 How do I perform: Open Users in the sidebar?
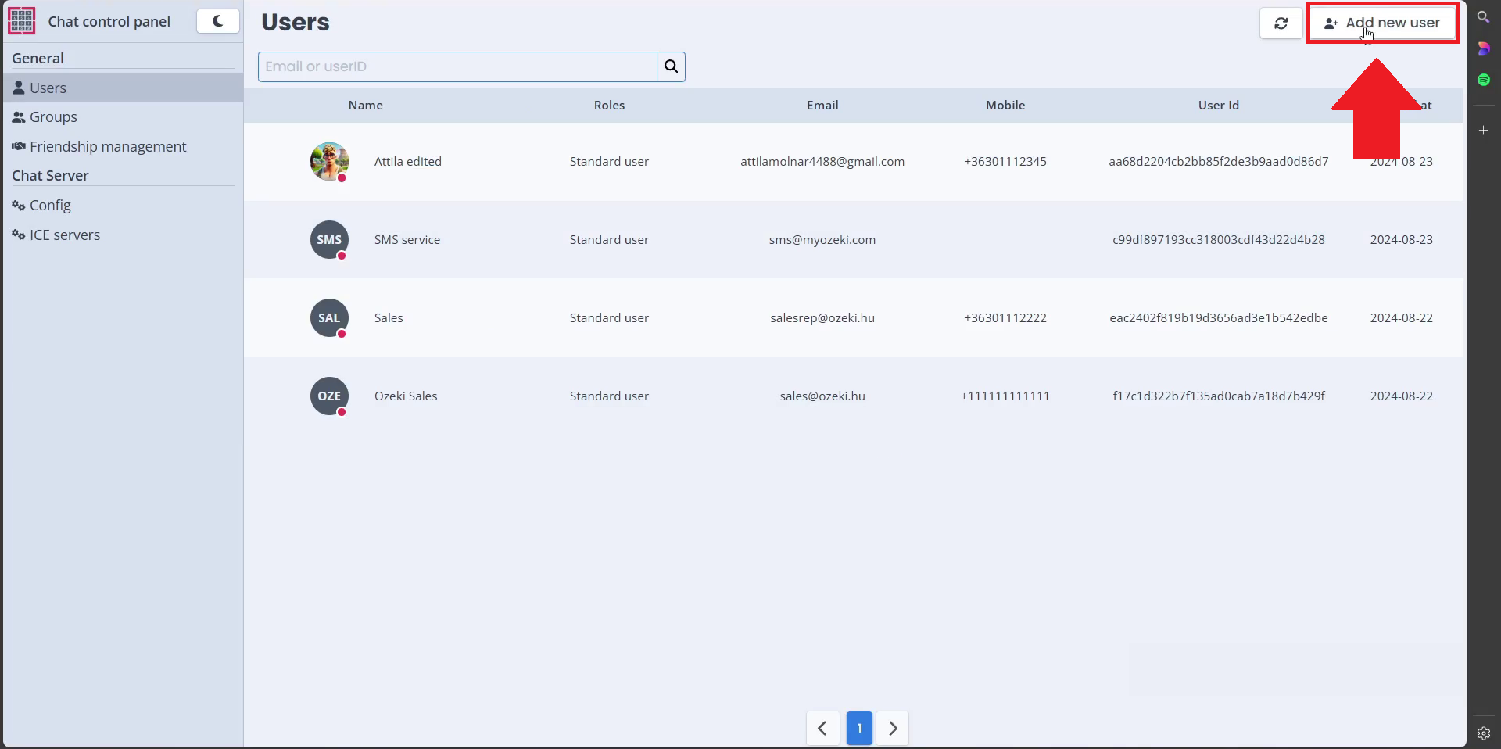48,88
